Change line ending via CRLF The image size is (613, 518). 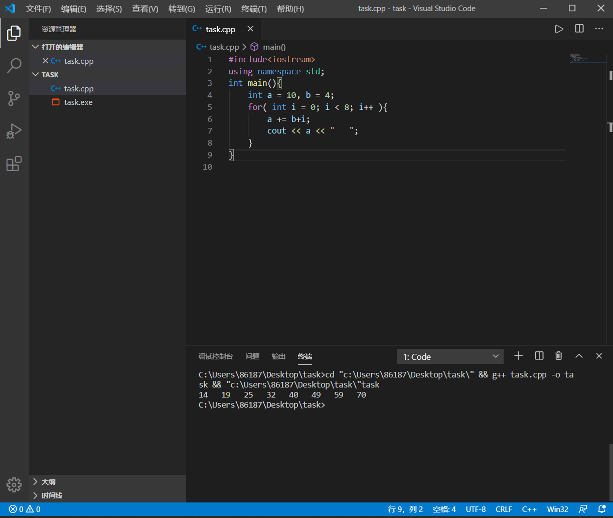[504, 509]
